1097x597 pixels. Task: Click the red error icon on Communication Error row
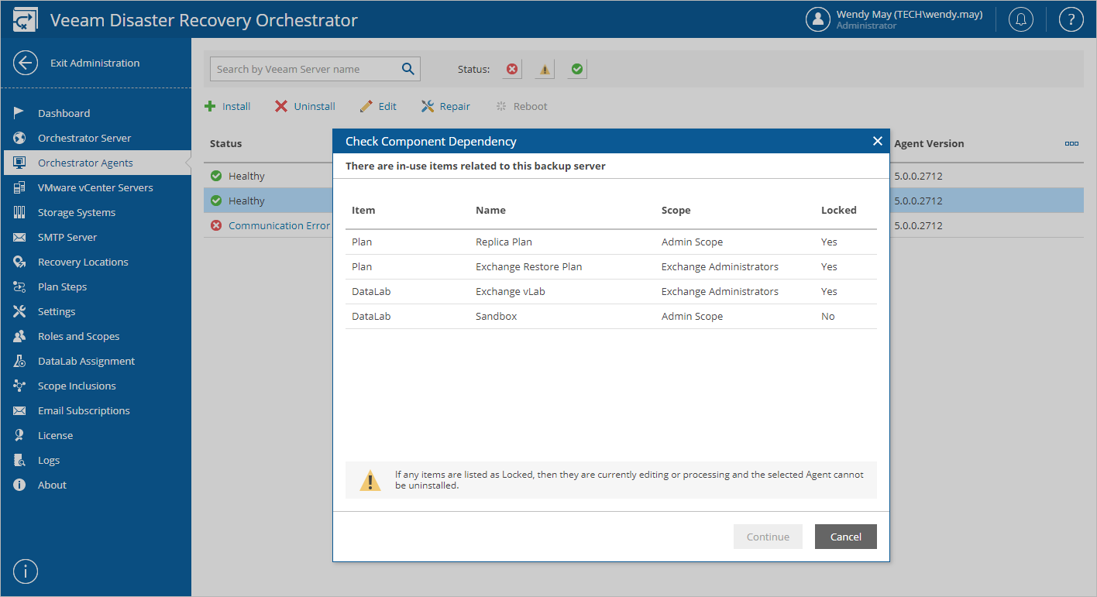tap(216, 225)
